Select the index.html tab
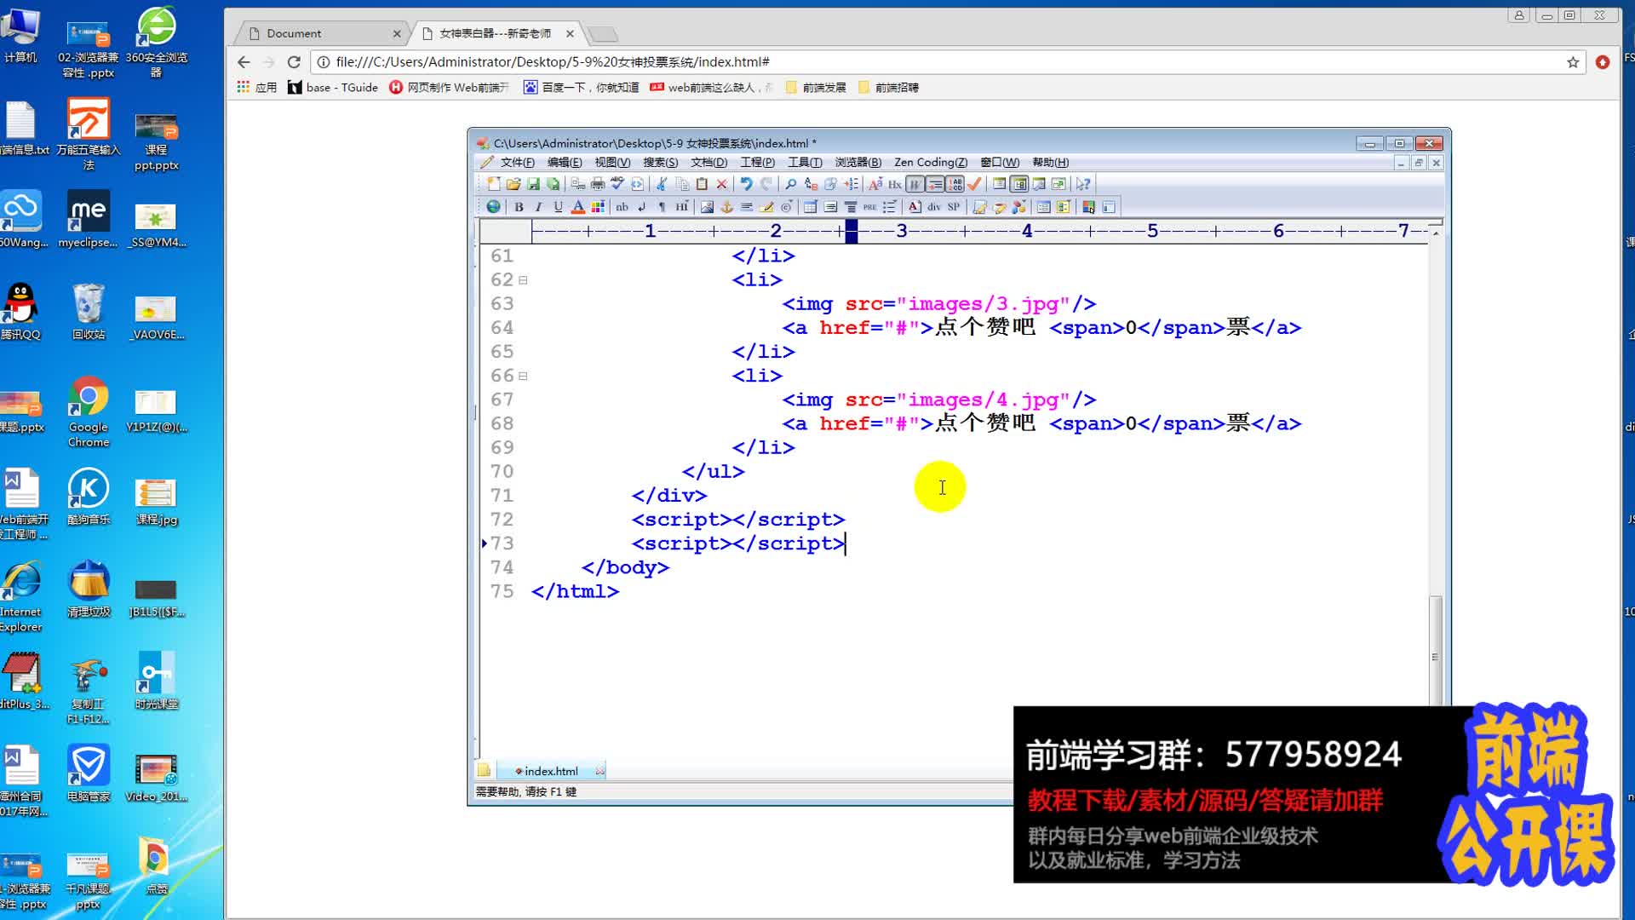The width and height of the screenshot is (1635, 920). [x=550, y=771]
